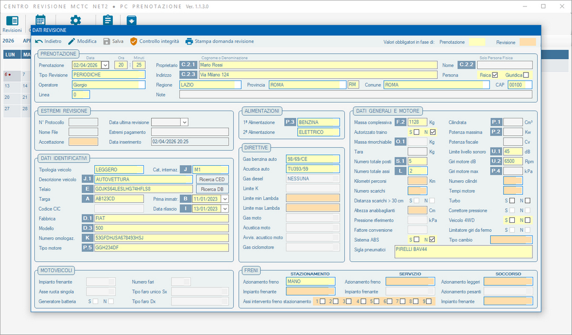
Task: Check the S box for Sistema ABS
Action: [416, 240]
